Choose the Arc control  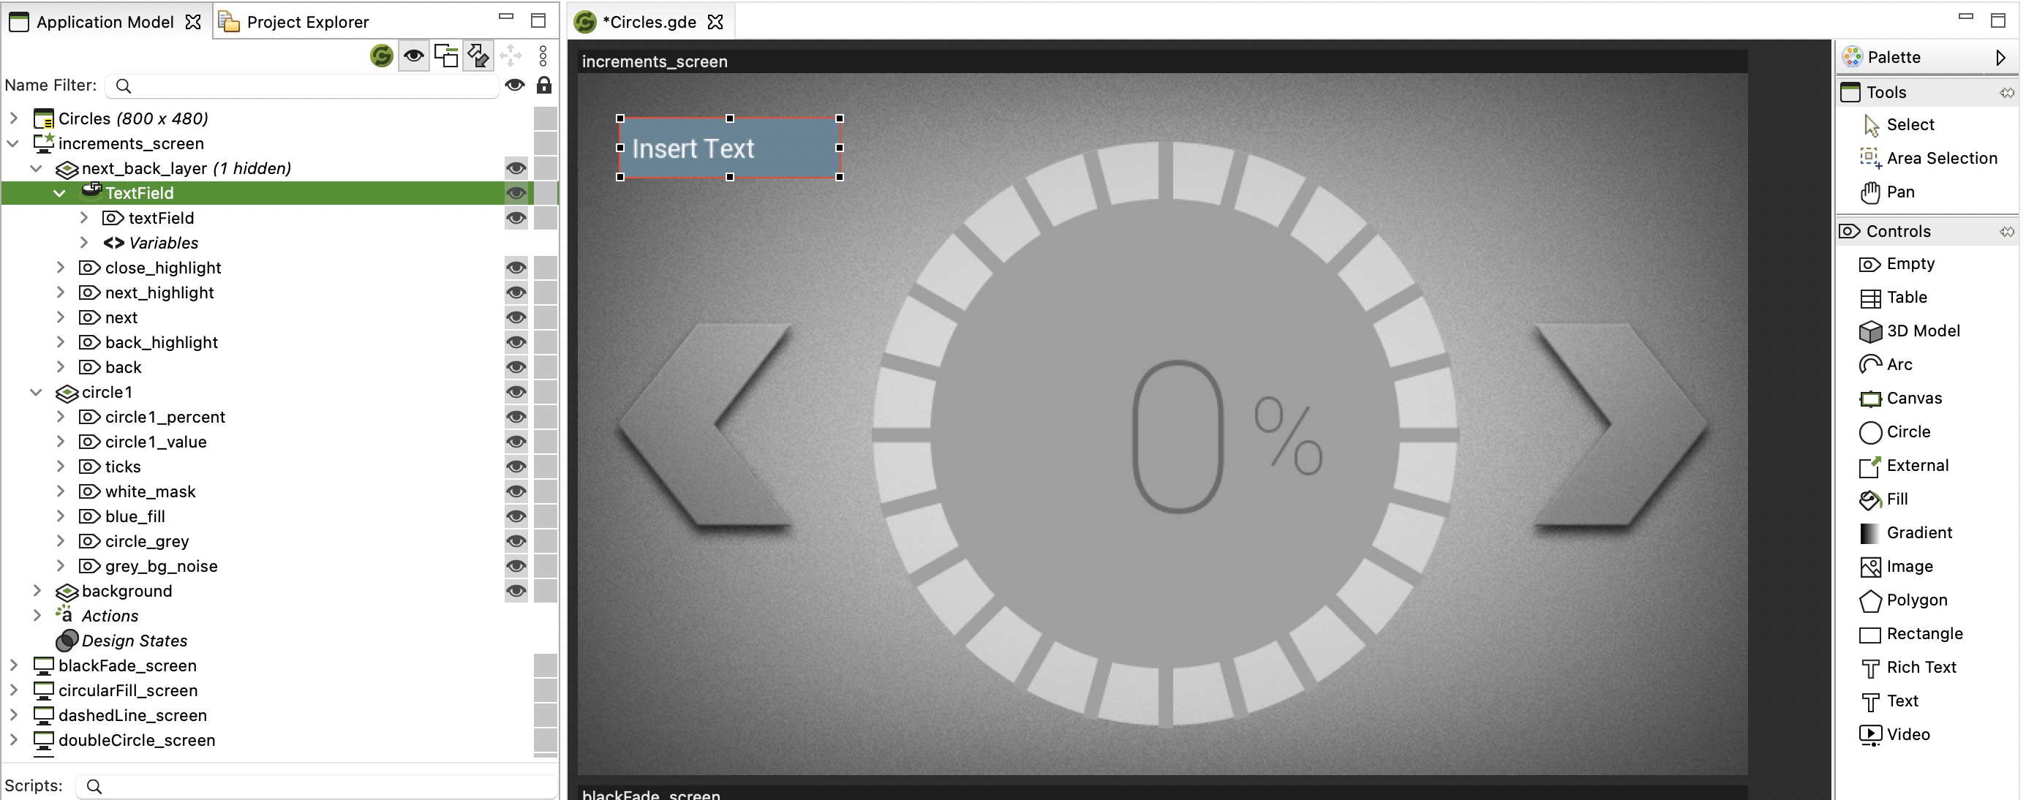[1886, 364]
